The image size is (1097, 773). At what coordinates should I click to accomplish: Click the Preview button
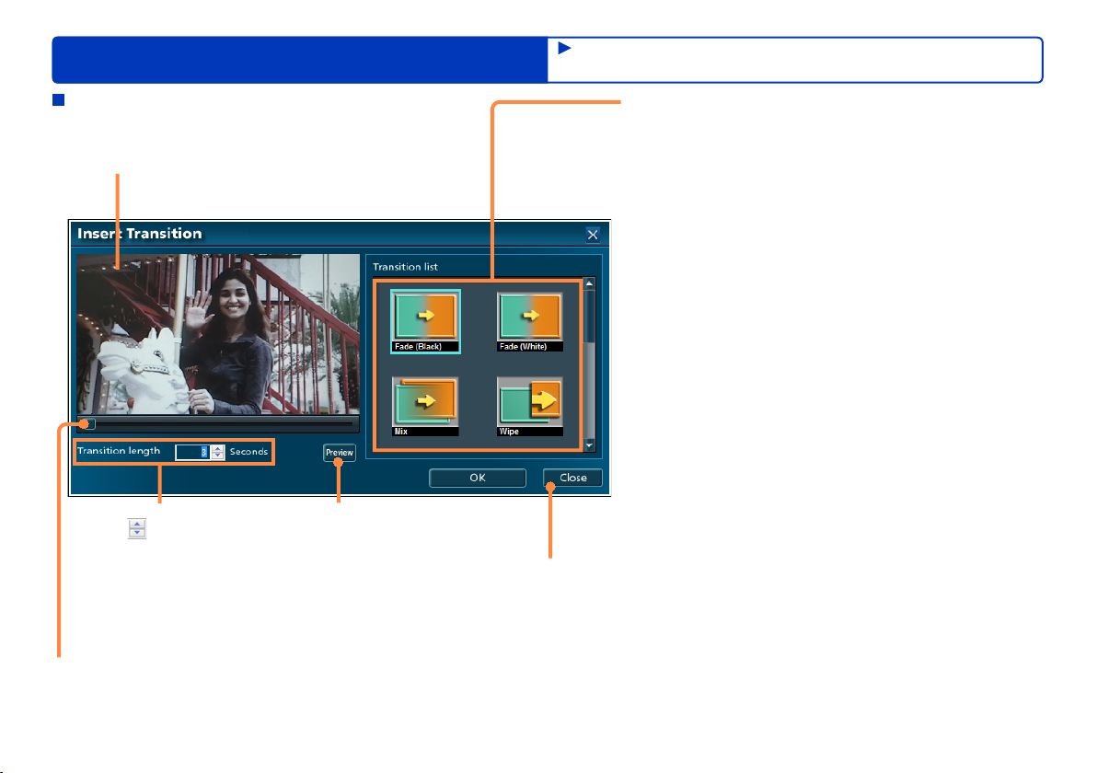[340, 453]
